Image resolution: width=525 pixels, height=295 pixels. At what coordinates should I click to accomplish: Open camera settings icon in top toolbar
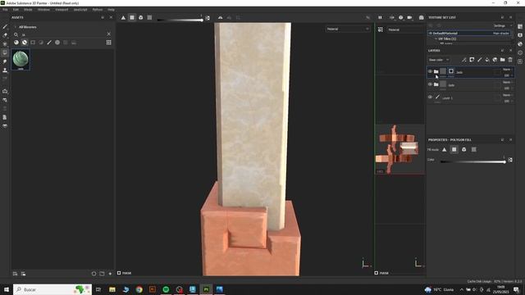(x=409, y=17)
